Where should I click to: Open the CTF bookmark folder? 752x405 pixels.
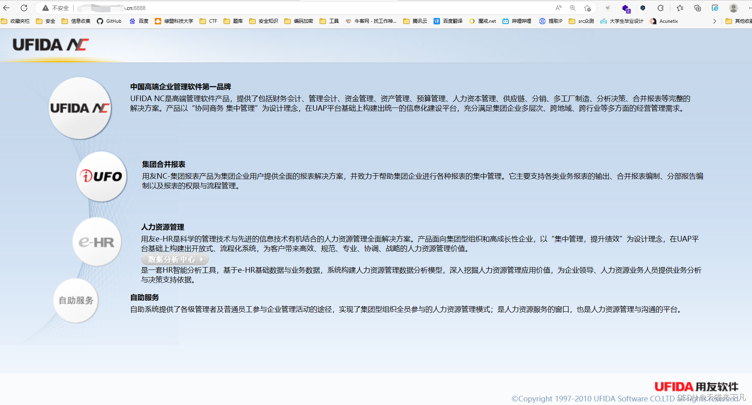(208, 21)
